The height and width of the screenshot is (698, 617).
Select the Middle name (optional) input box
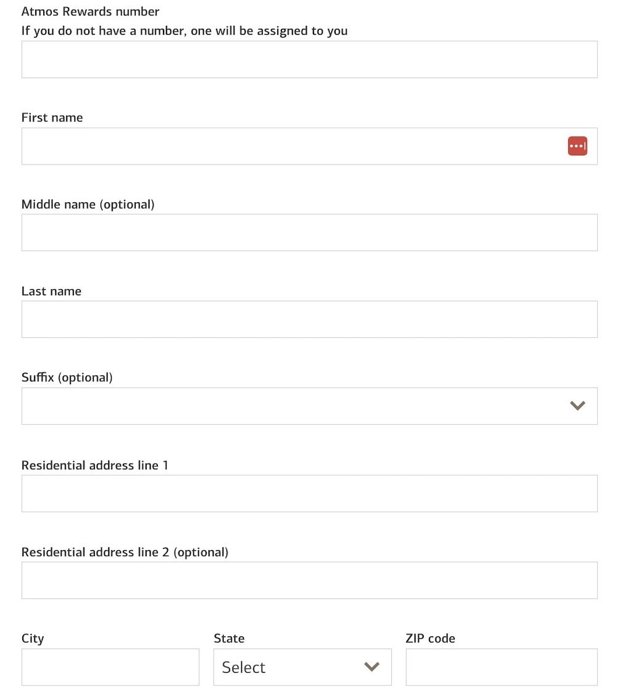(x=310, y=232)
